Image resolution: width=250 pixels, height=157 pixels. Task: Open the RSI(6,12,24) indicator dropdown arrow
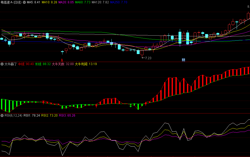point(2,116)
